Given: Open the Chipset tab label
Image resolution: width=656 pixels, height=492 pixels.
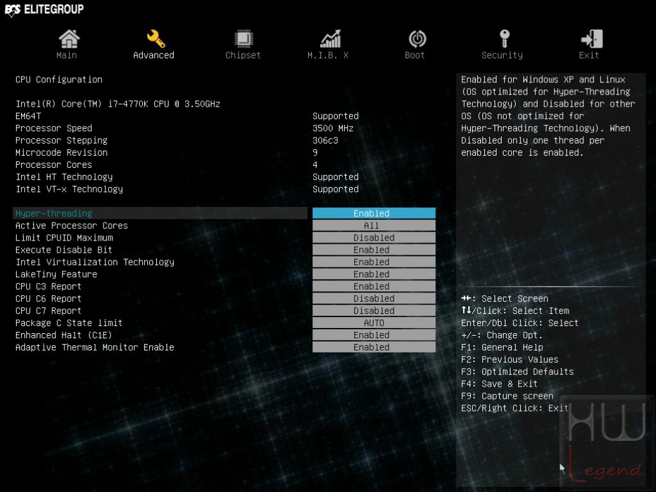Looking at the screenshot, I should click(242, 55).
